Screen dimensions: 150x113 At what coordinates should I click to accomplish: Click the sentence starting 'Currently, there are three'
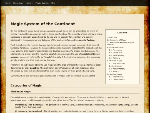coord(53,76)
